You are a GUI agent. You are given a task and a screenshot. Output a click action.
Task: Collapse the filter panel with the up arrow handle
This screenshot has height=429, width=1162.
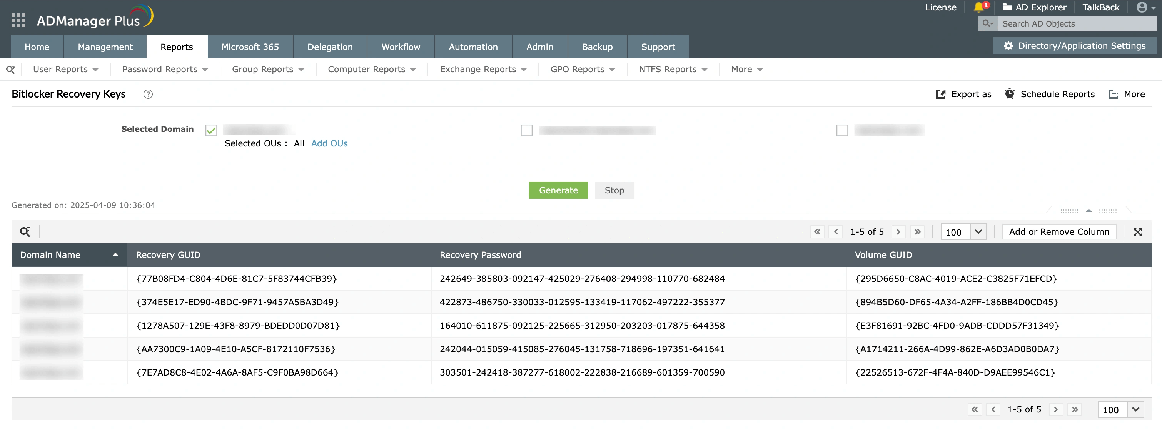pyautogui.click(x=1089, y=210)
